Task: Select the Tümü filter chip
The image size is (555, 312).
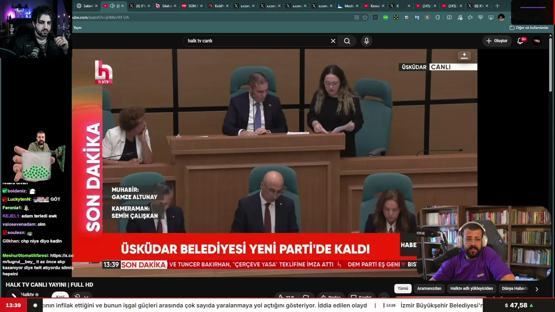Action: 403,289
